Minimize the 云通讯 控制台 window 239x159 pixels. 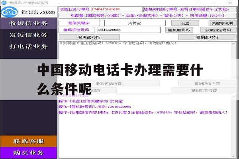[198, 3]
